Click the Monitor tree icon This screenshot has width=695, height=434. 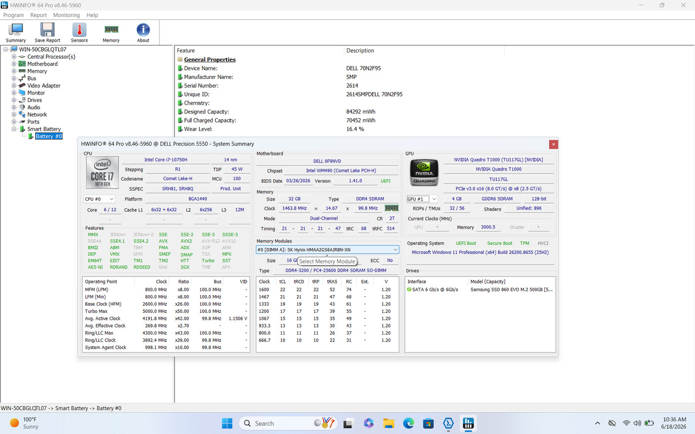click(x=22, y=93)
